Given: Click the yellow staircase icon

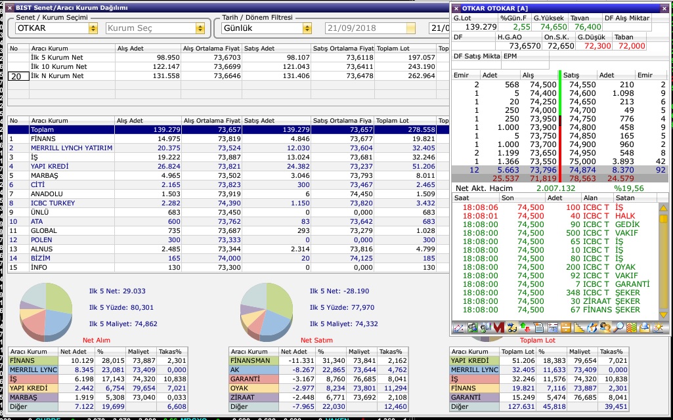Looking at the screenshot, I should tap(579, 327).
